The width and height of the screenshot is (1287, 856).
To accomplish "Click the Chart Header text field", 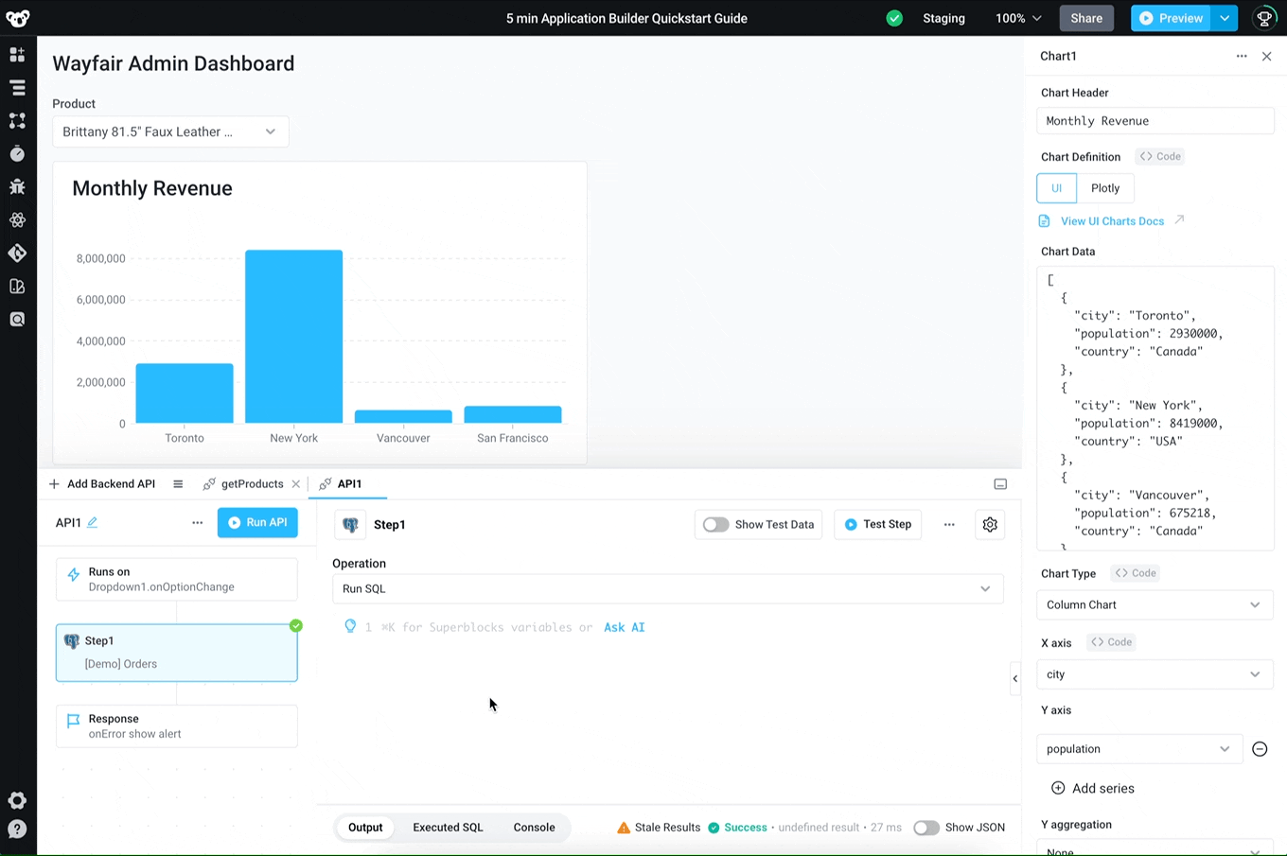I will coord(1155,121).
